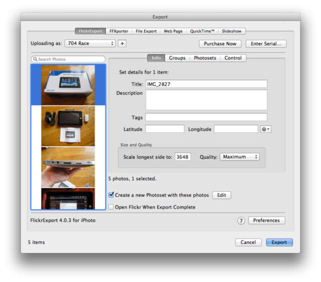This screenshot has height=282, width=321.
Task: Toggle Create a new Photoset checkbox
Action: coord(111,195)
